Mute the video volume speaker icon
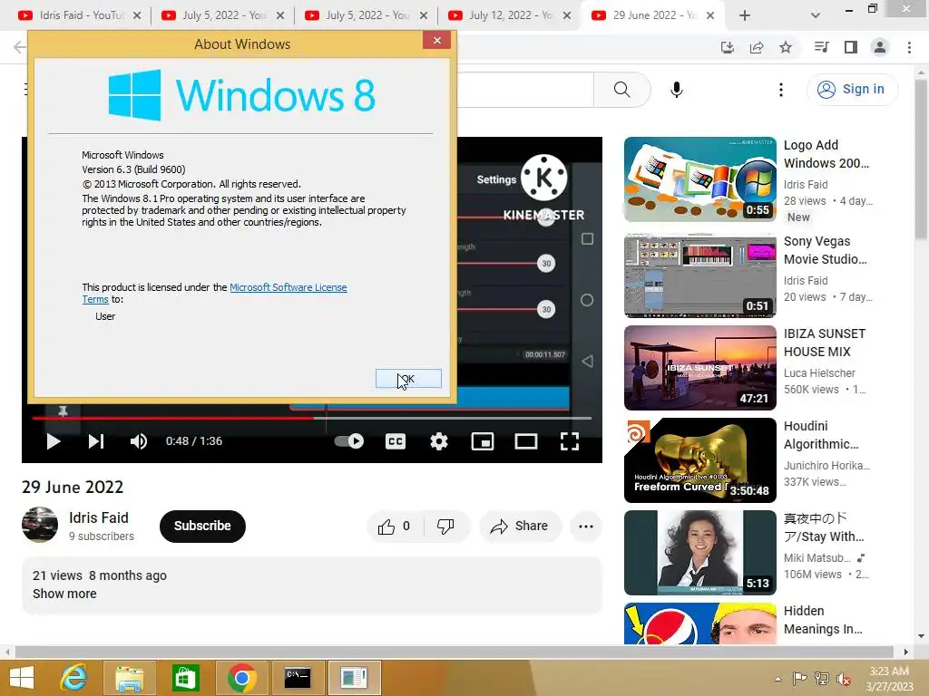Viewport: 929px width, 696px height. [x=139, y=441]
